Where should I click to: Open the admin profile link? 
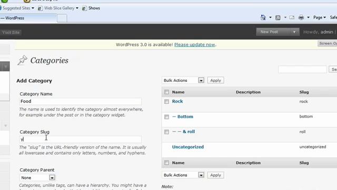[326, 32]
